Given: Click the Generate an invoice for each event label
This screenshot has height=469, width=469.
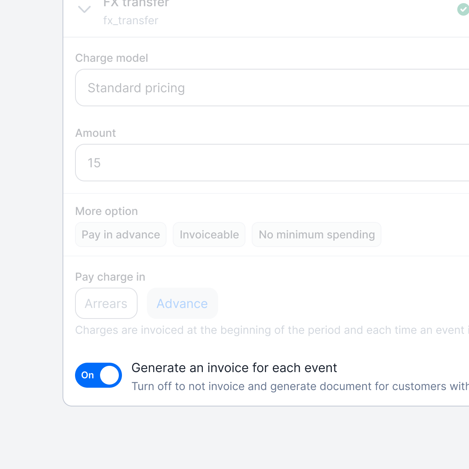Looking at the screenshot, I should [234, 368].
